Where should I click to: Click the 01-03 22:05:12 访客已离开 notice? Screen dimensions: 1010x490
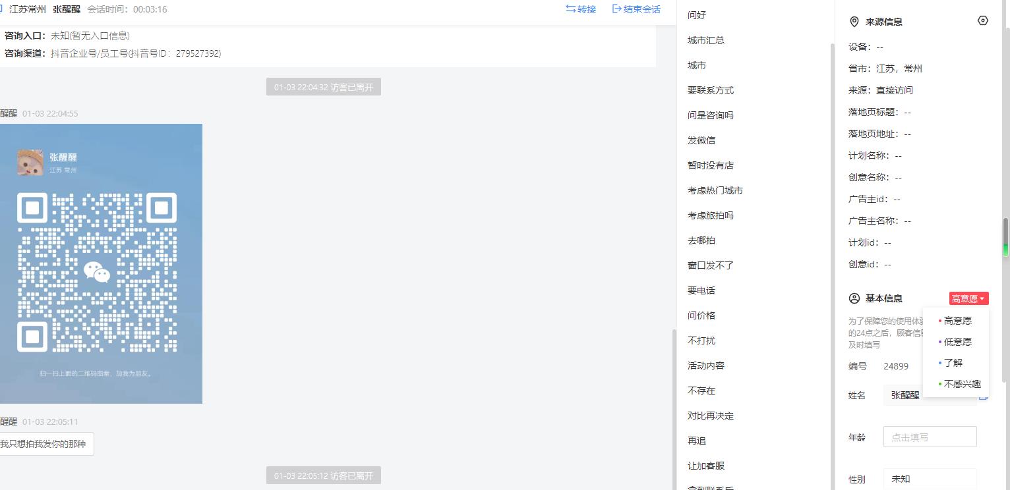coord(324,476)
